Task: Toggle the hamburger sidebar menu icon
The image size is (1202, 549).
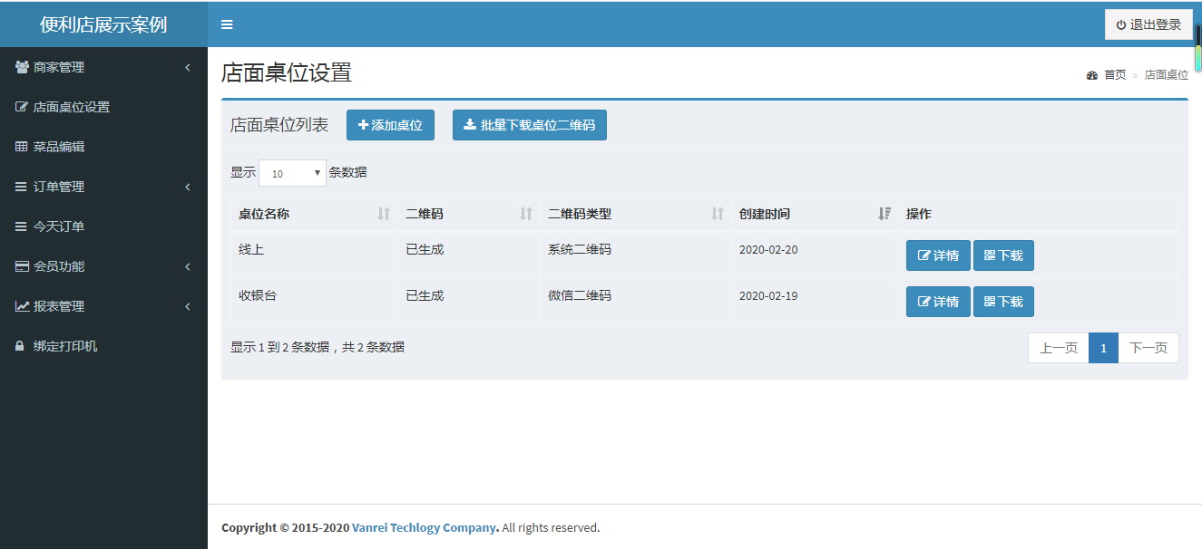Action: 227,24
